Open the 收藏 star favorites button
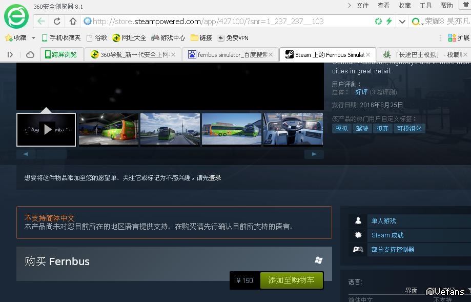 (16, 38)
